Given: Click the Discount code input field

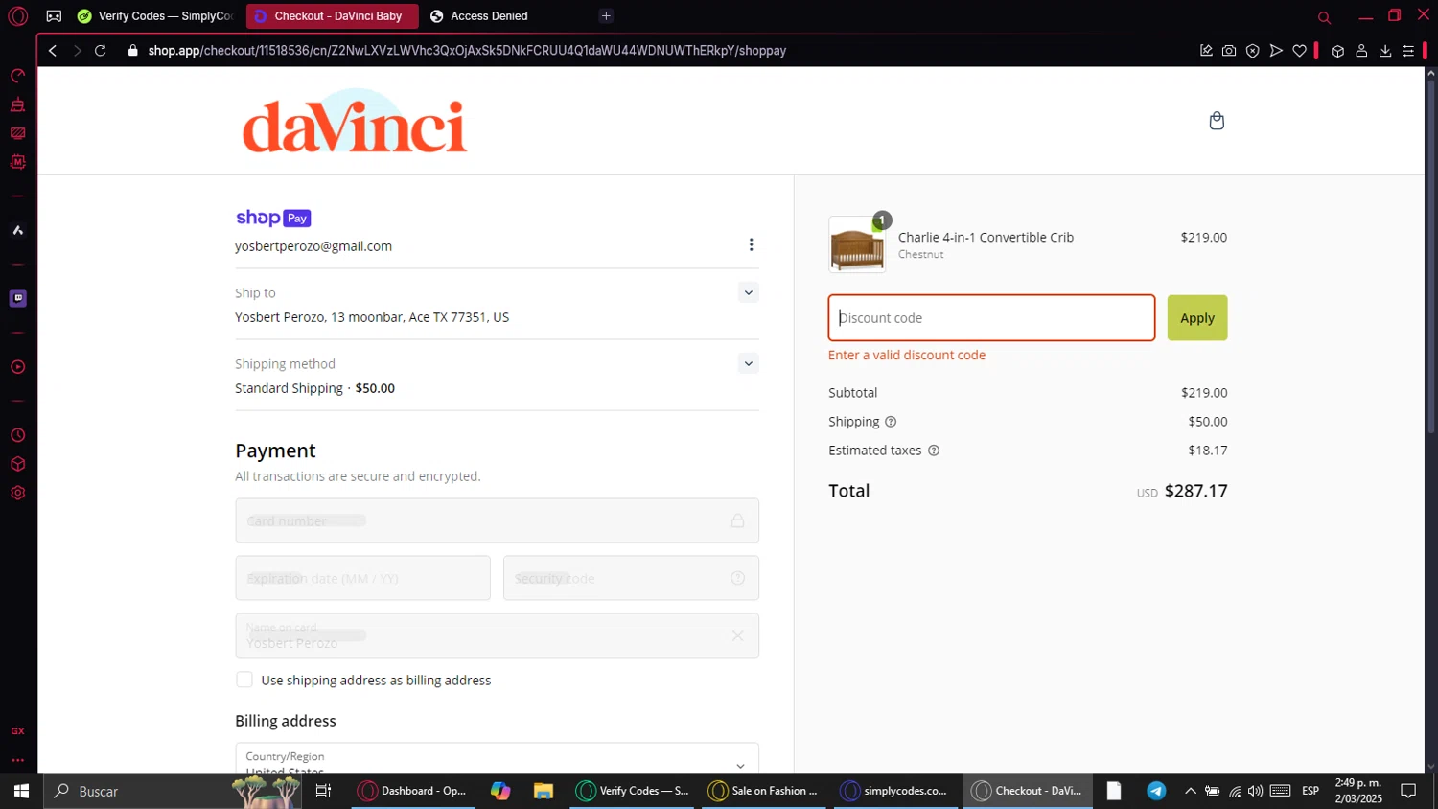Looking at the screenshot, I should [991, 318].
